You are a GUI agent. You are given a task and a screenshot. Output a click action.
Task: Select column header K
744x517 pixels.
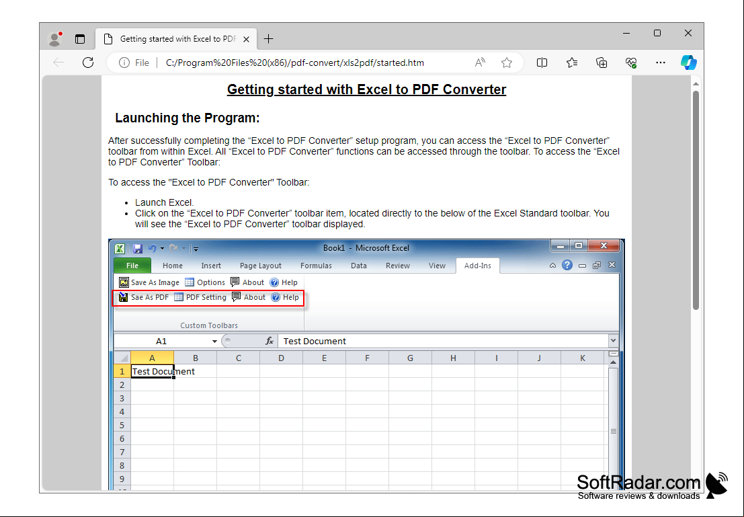pos(583,358)
